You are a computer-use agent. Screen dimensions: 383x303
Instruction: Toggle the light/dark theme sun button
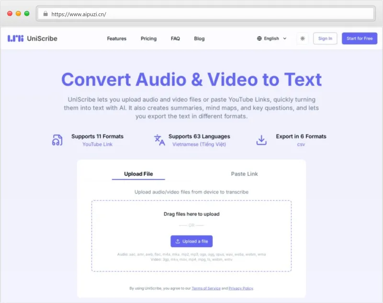tap(303, 39)
